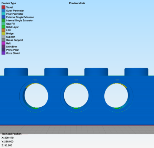Click the Inner Perimeter color swatch
This screenshot has width=154, height=148.
coord(3,14)
